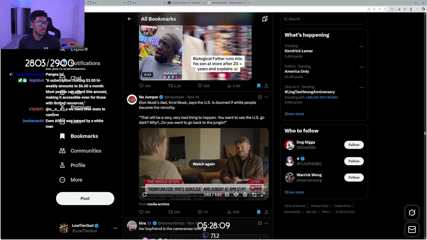Screen dimensions: 427x240
Task: Repost the post with 3.2K reposts
Action: (174, 86)
